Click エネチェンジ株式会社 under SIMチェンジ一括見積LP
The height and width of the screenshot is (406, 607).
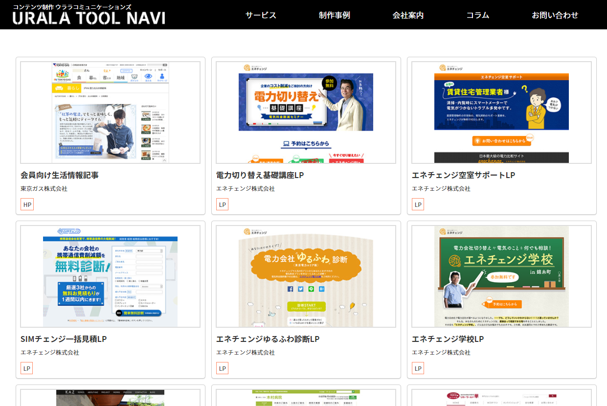pyautogui.click(x=50, y=353)
